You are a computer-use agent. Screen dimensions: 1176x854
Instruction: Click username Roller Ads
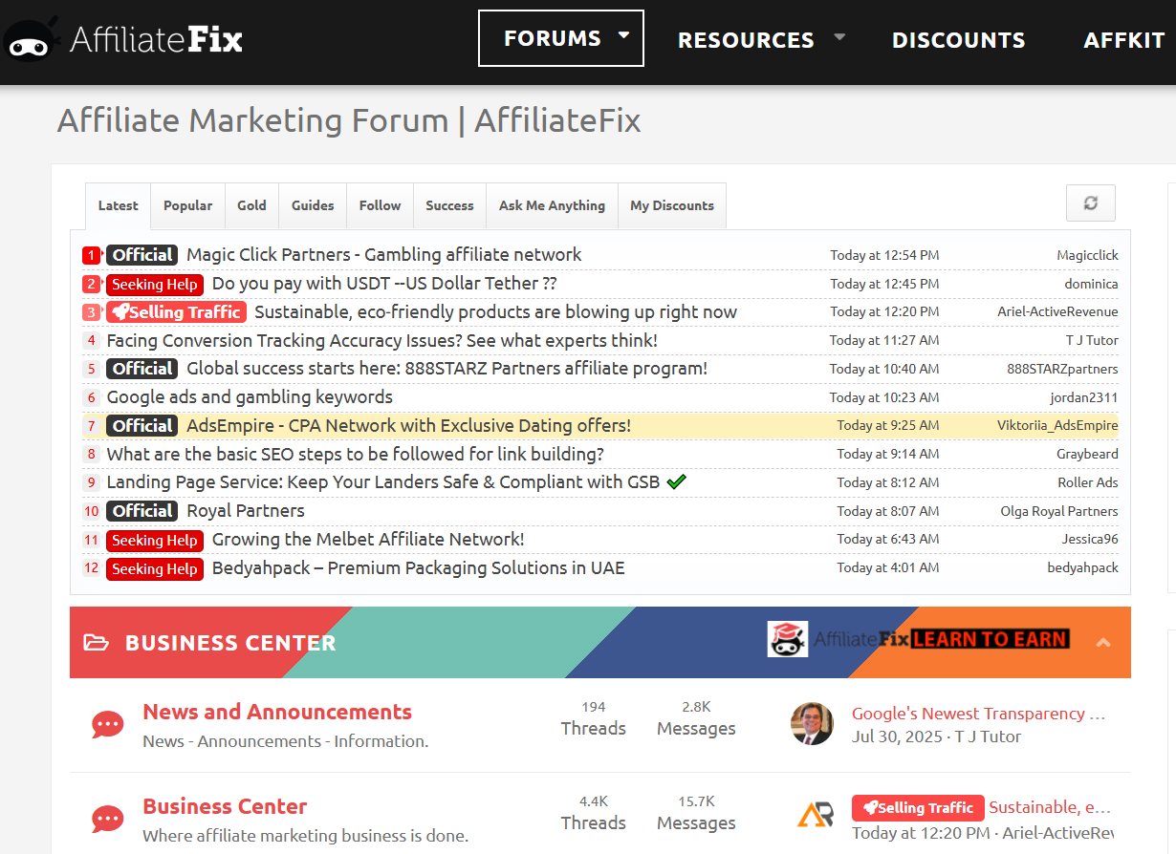tap(1088, 482)
